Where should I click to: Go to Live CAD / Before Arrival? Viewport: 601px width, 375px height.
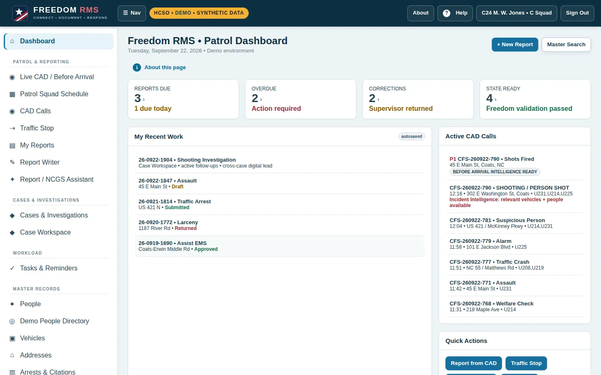pyautogui.click(x=59, y=77)
